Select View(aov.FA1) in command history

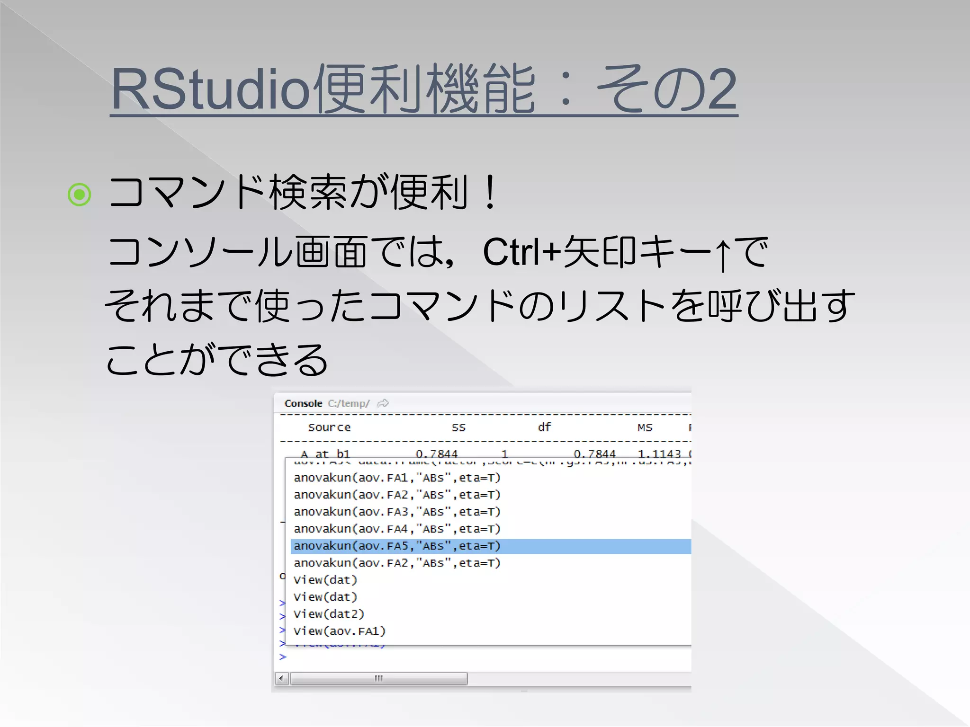(340, 631)
